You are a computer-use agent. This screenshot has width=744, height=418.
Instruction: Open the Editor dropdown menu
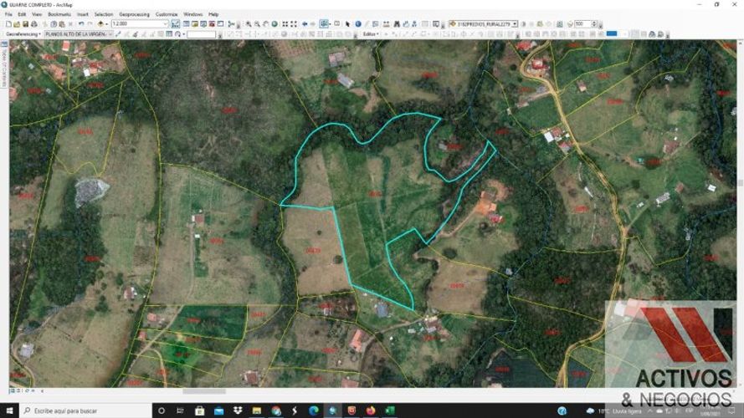(x=371, y=34)
